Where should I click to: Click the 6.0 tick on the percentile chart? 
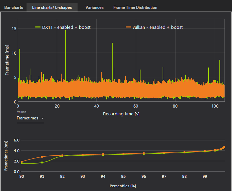pyautogui.click(x=17, y=140)
